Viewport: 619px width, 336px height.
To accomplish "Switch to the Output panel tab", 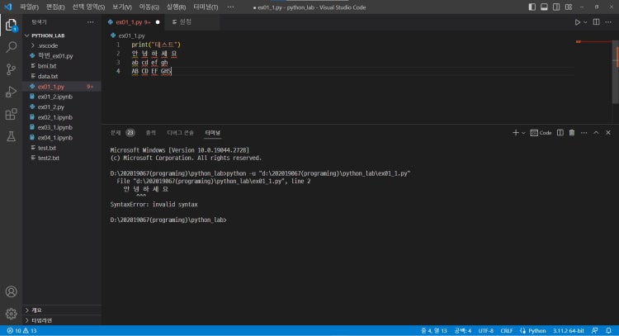I will click(x=151, y=133).
